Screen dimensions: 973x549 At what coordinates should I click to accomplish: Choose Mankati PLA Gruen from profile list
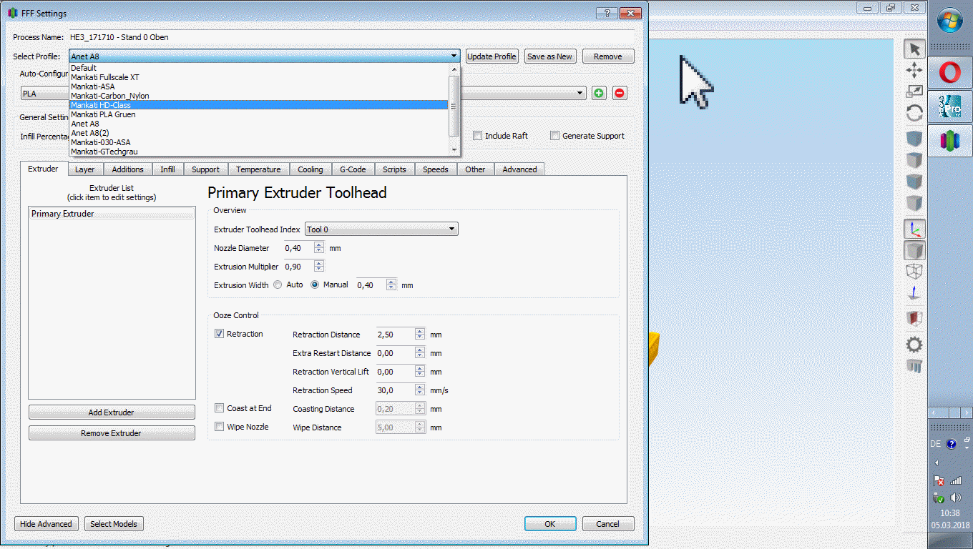pos(259,114)
